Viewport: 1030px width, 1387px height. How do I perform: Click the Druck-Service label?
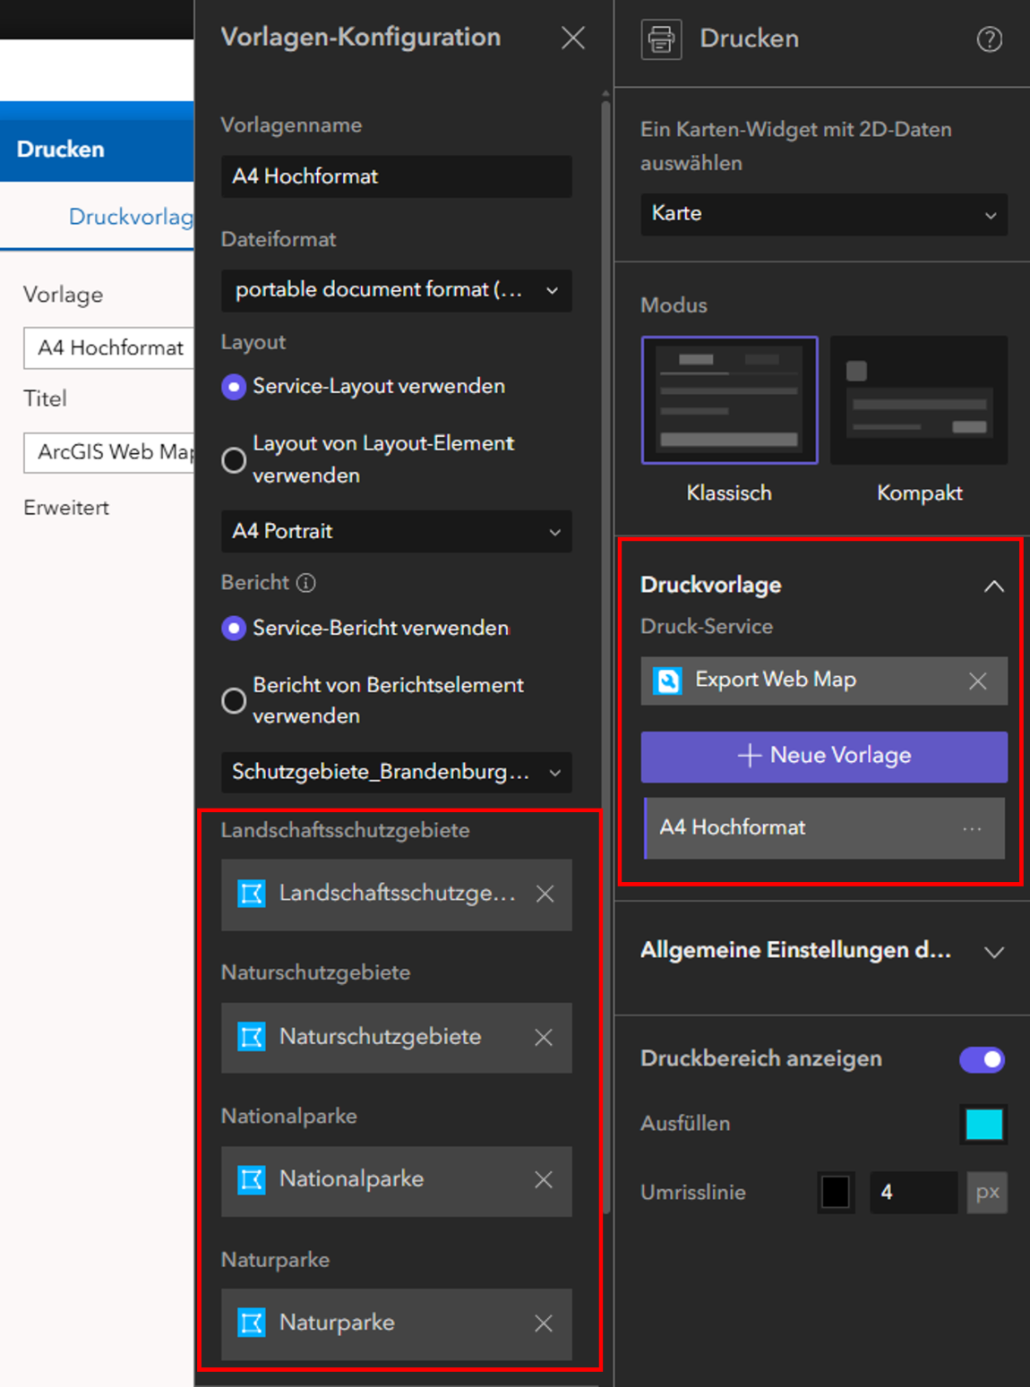707,627
